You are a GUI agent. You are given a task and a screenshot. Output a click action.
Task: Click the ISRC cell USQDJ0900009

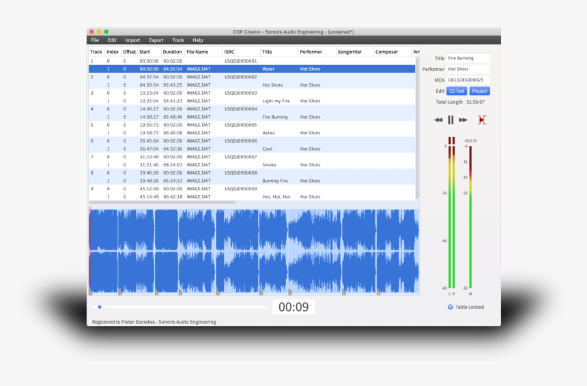click(x=241, y=189)
